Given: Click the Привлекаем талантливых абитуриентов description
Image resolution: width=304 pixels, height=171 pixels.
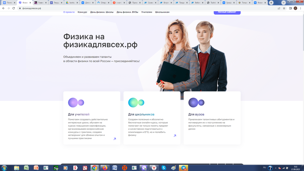Looking at the screenshot, I should (x=211, y=124).
